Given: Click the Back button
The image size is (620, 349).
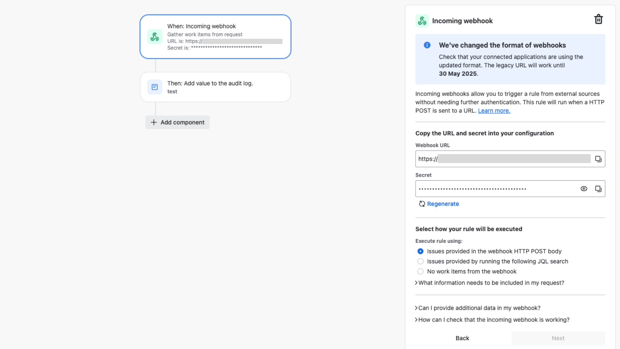Looking at the screenshot, I should tap(462, 337).
